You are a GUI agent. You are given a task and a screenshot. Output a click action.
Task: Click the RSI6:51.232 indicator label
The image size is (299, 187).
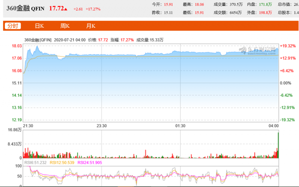click(x=36, y=163)
